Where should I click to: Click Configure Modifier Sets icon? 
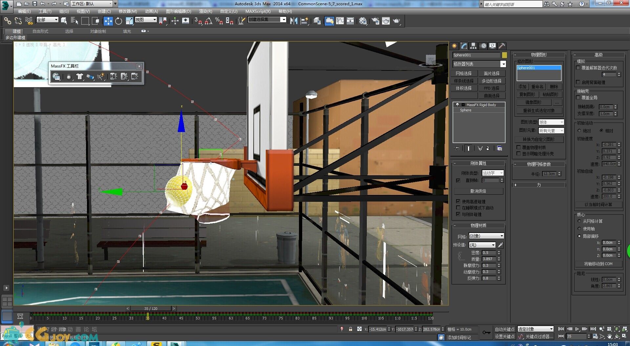click(x=499, y=148)
